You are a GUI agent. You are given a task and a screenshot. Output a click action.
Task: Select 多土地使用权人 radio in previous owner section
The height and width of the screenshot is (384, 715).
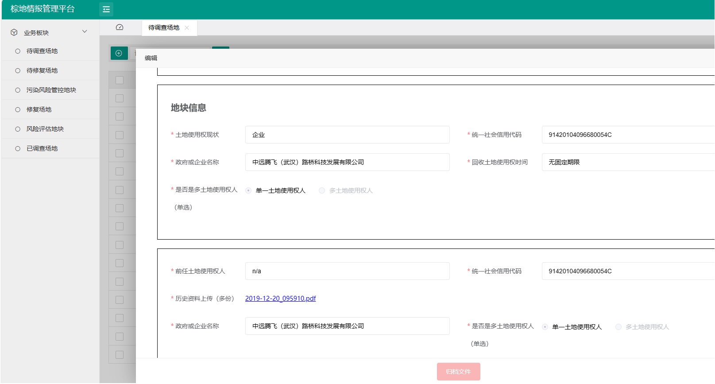click(x=618, y=327)
